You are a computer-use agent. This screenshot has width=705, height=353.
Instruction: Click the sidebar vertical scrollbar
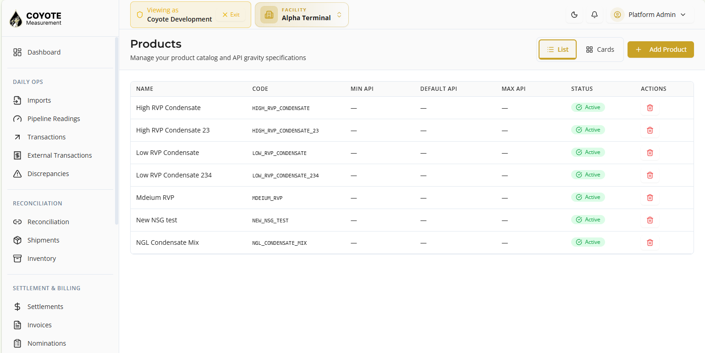coord(116,131)
